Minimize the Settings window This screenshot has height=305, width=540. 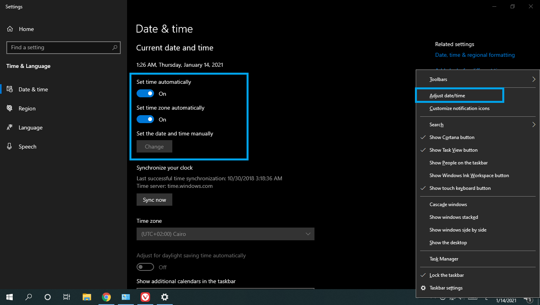point(494,6)
